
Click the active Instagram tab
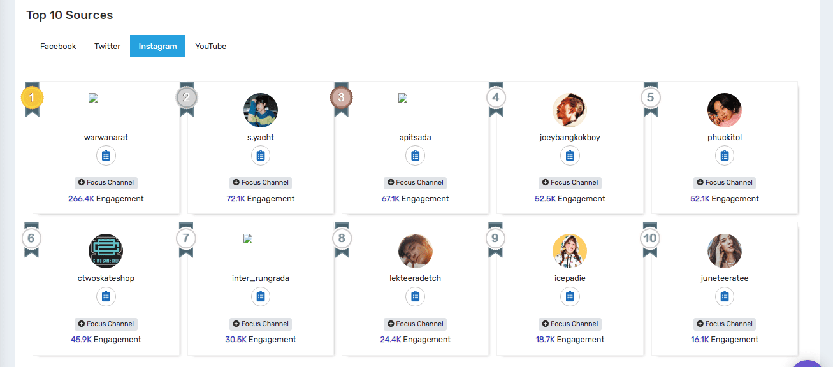click(x=158, y=47)
